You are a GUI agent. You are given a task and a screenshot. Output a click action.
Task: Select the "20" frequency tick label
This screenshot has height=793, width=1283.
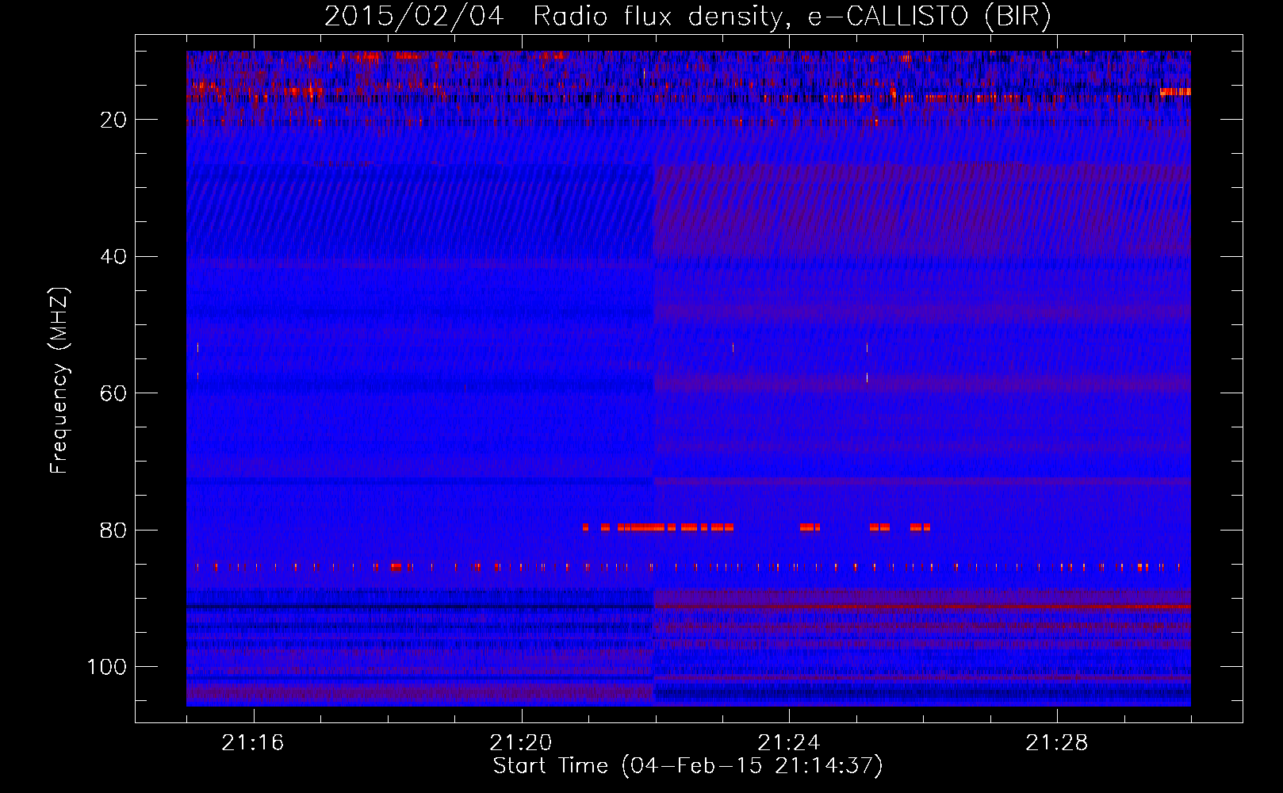click(x=114, y=120)
